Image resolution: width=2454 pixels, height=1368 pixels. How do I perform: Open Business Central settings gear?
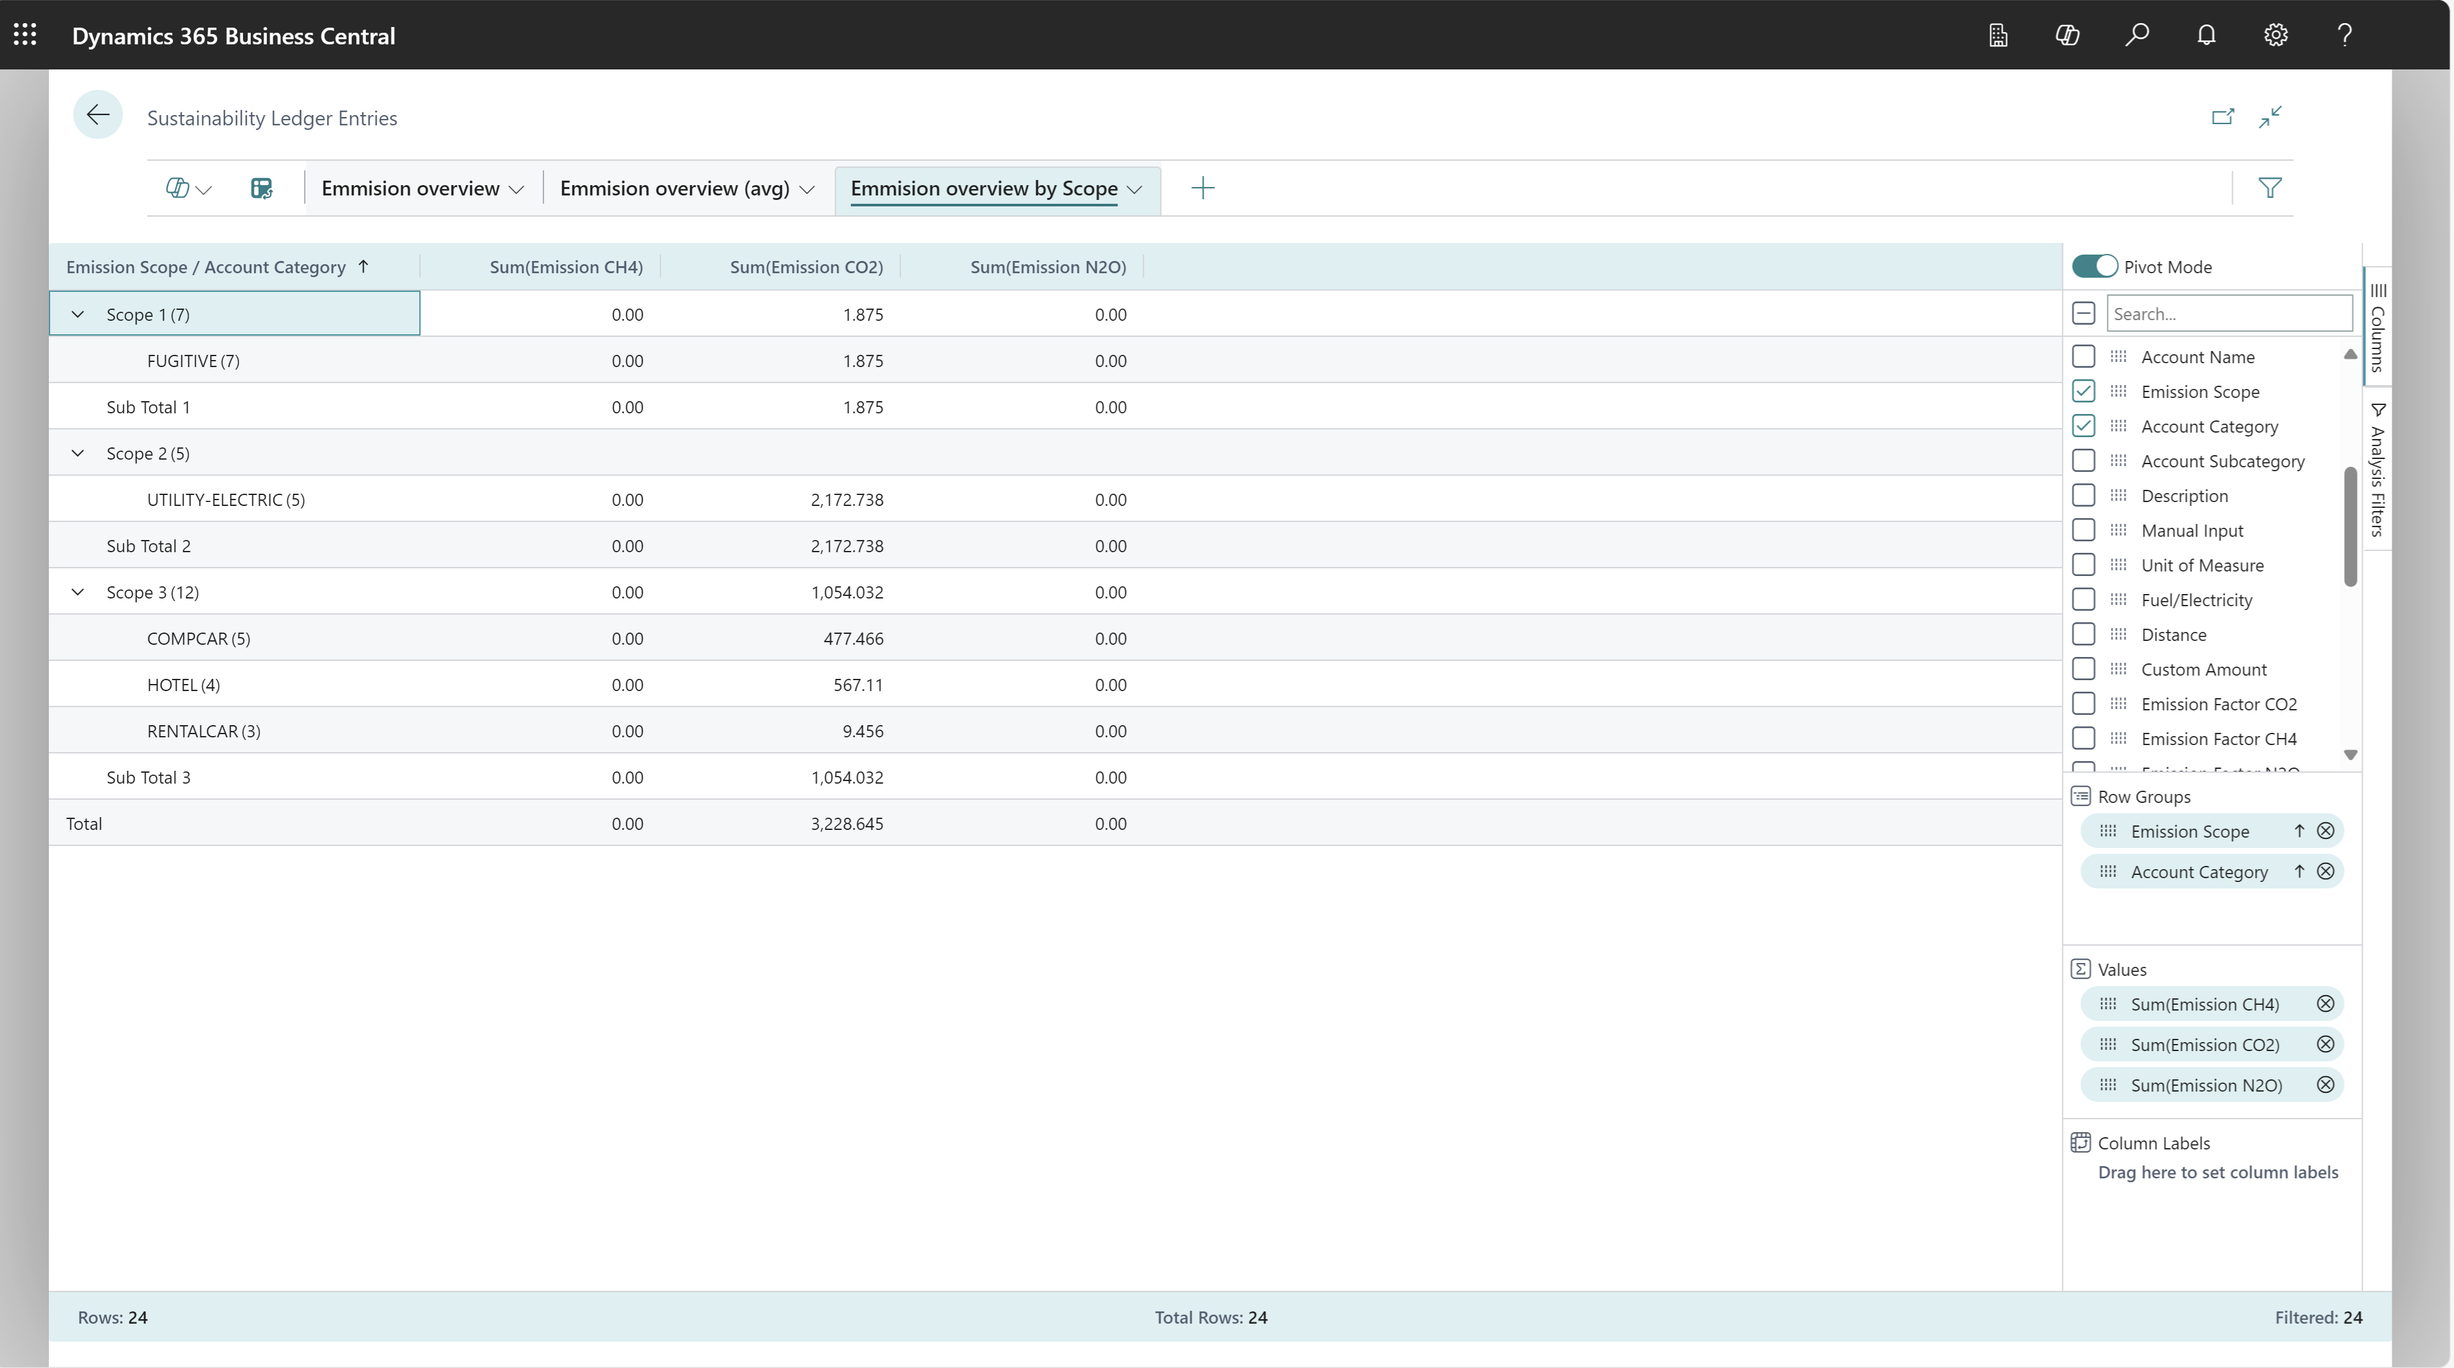click(x=2276, y=35)
